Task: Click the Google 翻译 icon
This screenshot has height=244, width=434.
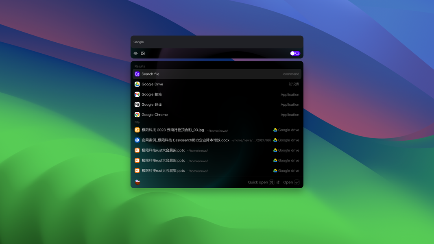Action: [x=137, y=105]
